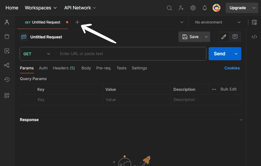Image resolution: width=261 pixels, height=166 pixels.
Task: Click the Bulk Edit link
Action: 228,89
